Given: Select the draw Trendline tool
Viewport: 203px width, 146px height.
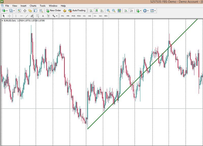Looking at the screenshot, I should tap(27, 16).
